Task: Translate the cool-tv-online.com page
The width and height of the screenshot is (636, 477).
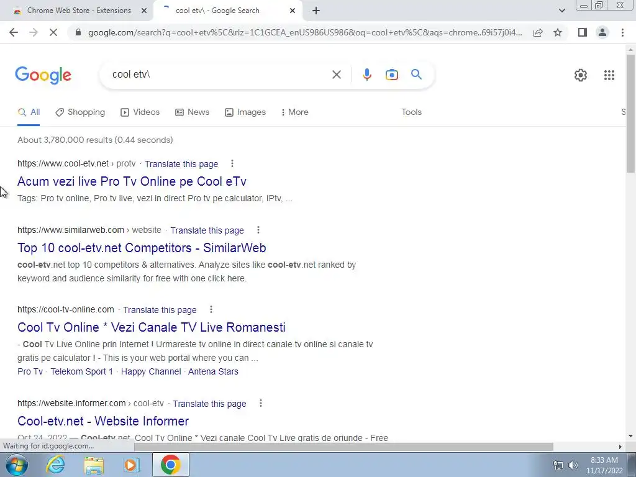Action: [x=160, y=310]
